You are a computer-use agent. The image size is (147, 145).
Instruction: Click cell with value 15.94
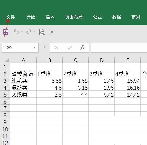pyautogui.click(x=128, y=81)
